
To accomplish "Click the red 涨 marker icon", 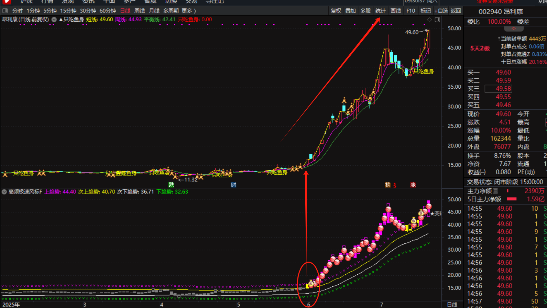I will (413, 185).
